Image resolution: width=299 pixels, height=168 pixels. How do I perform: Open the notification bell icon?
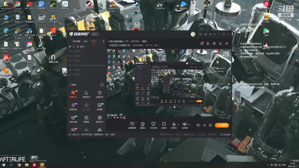click(x=220, y=43)
